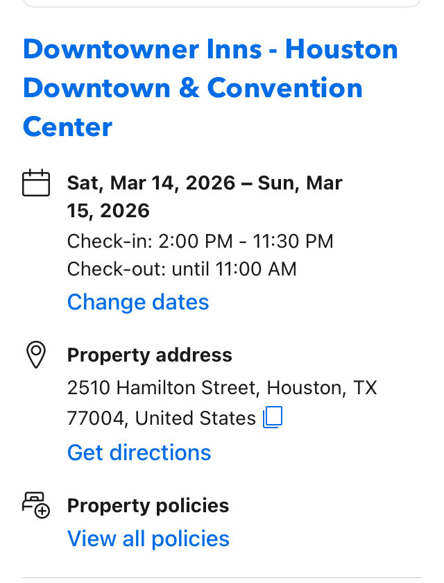Click the Check-out until 11:00 AM line

tap(182, 269)
